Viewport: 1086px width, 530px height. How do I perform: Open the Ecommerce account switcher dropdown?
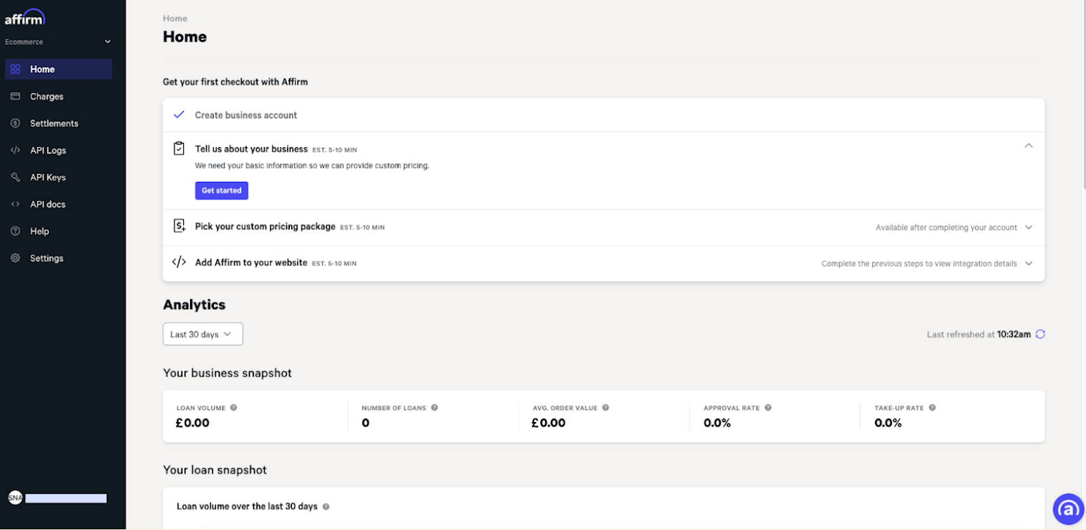[x=58, y=41]
